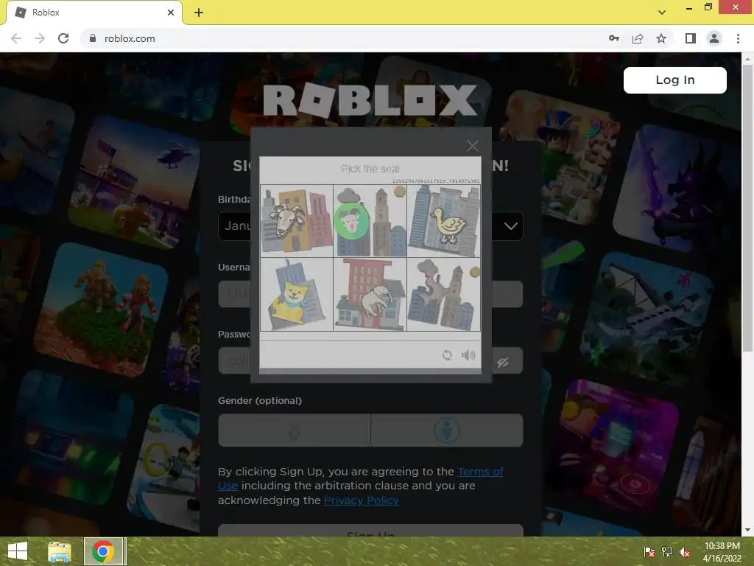This screenshot has height=566, width=754.
Task: Open the Windows Start menu
Action: click(x=18, y=551)
